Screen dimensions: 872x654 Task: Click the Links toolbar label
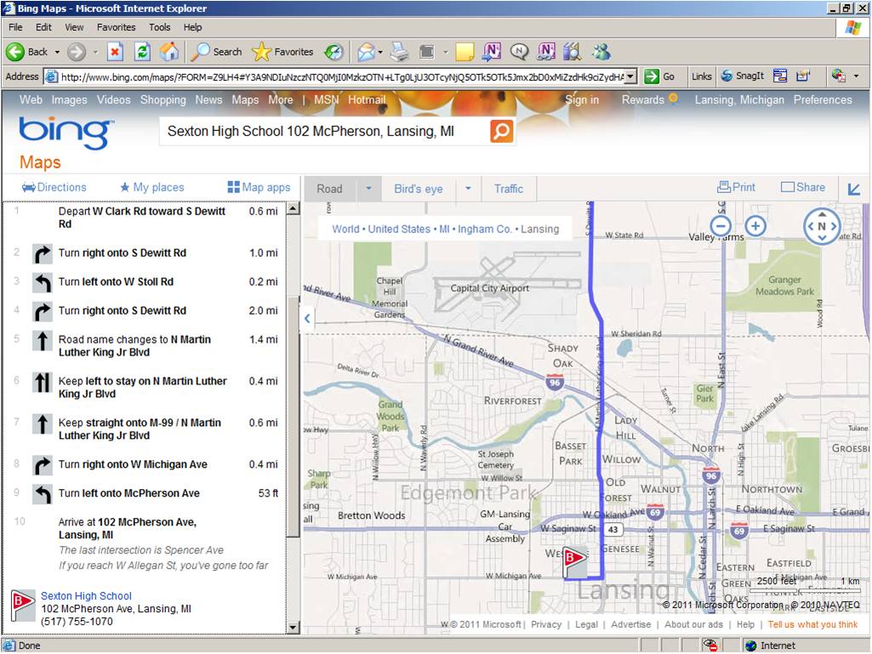coord(701,77)
